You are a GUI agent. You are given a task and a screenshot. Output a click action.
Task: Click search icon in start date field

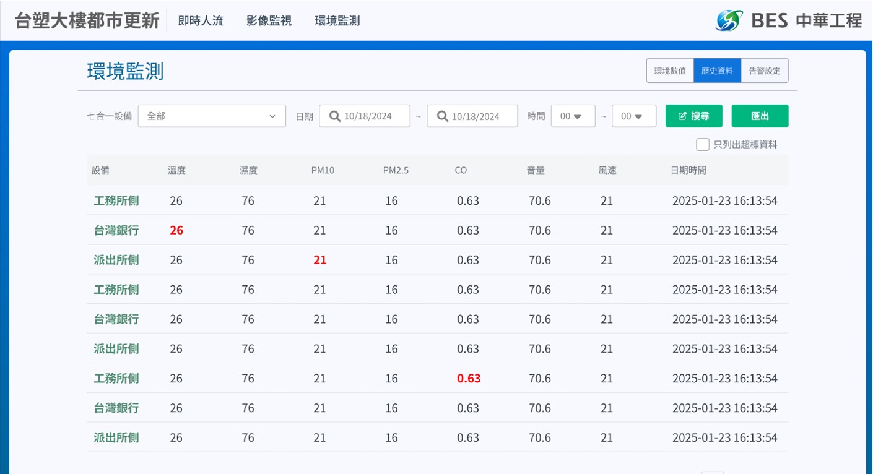335,116
